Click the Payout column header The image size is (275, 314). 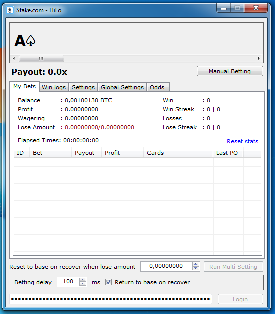tap(87, 153)
